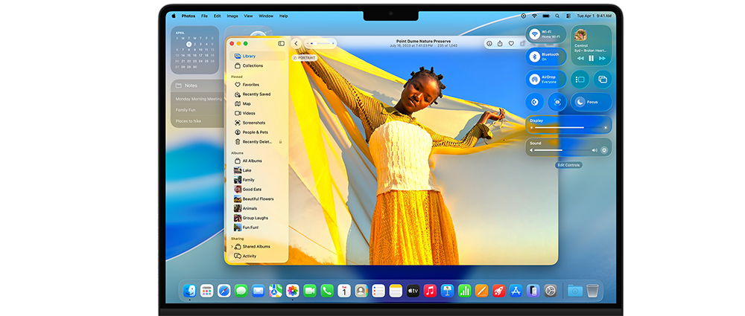This screenshot has height=316, width=745.
Task: Open the AirPlay audio output button
Action: click(x=604, y=150)
